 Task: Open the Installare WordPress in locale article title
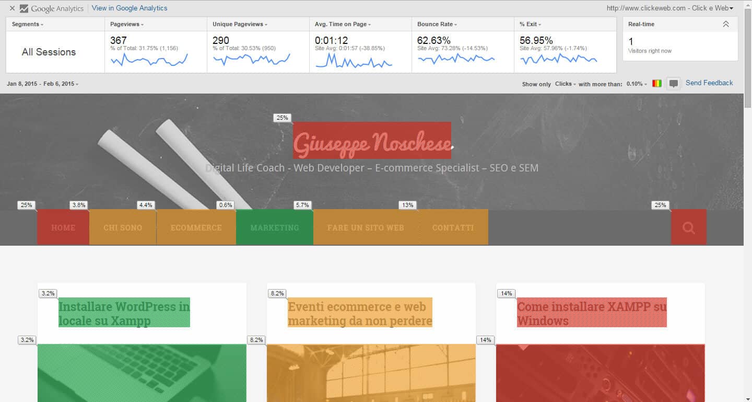(124, 313)
